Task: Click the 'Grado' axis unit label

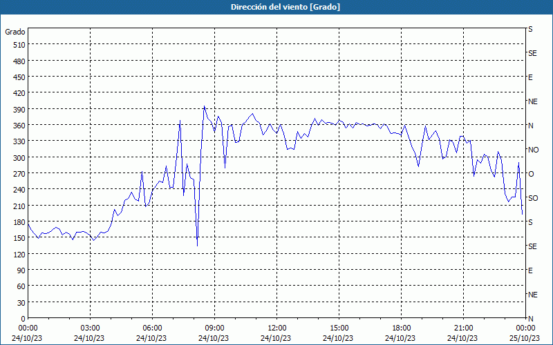Action: coord(15,32)
